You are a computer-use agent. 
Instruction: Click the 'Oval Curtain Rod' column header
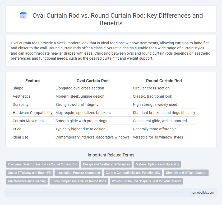tap(92, 81)
